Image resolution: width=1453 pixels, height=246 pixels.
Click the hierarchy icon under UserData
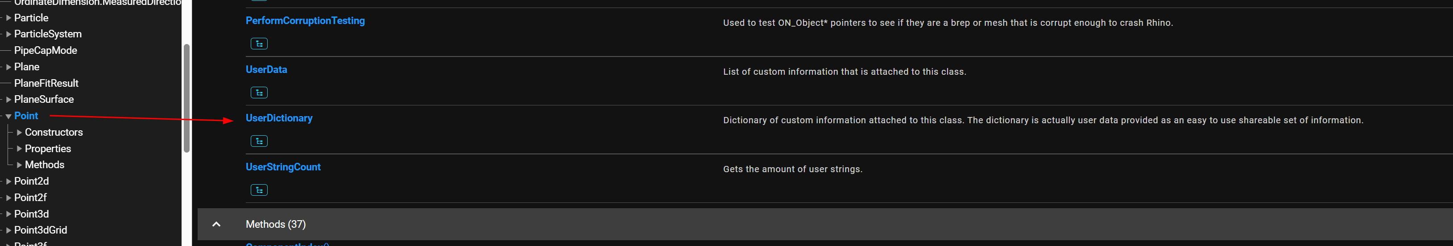tap(259, 93)
